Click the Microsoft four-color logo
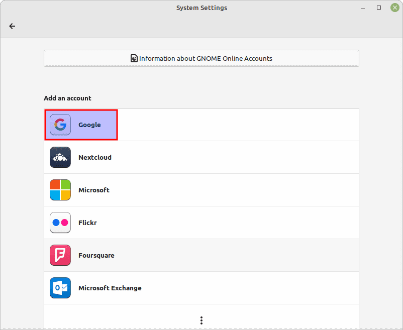The width and height of the screenshot is (403, 330). [60, 190]
